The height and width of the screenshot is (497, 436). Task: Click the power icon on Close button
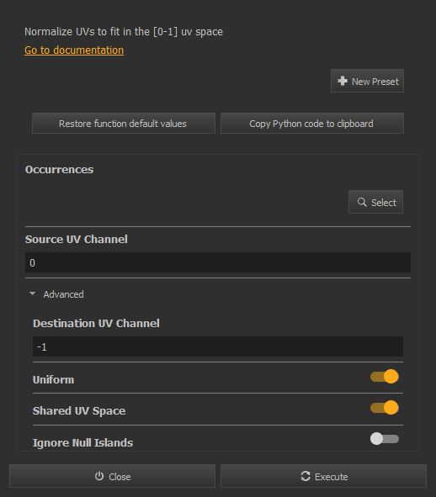point(99,476)
